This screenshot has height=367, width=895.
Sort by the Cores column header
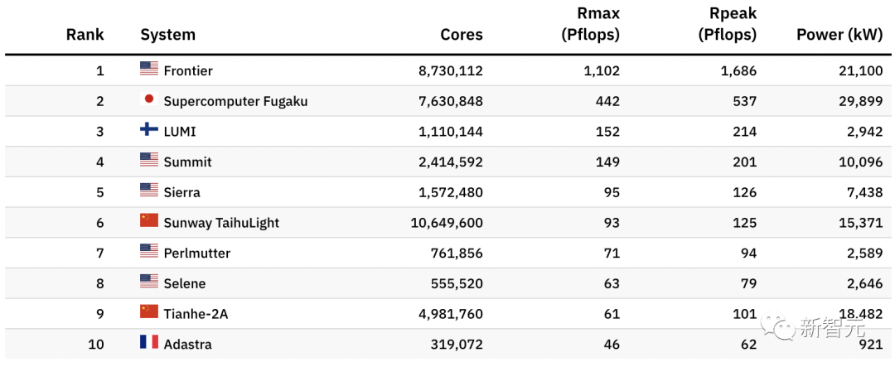462,35
